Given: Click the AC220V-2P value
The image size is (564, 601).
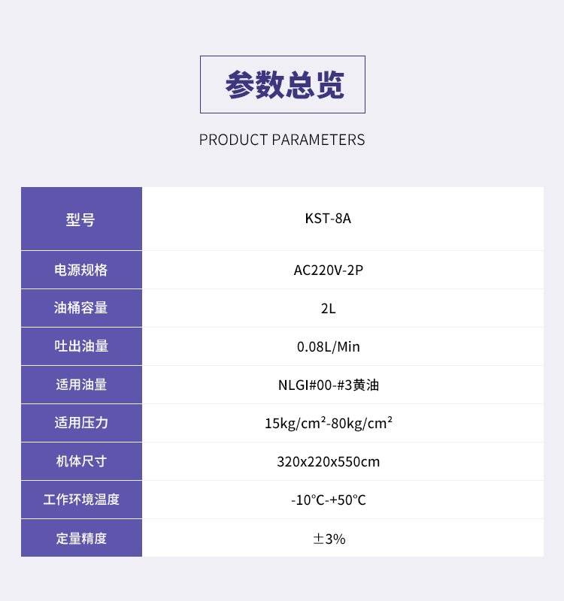Looking at the screenshot, I should click(328, 270).
